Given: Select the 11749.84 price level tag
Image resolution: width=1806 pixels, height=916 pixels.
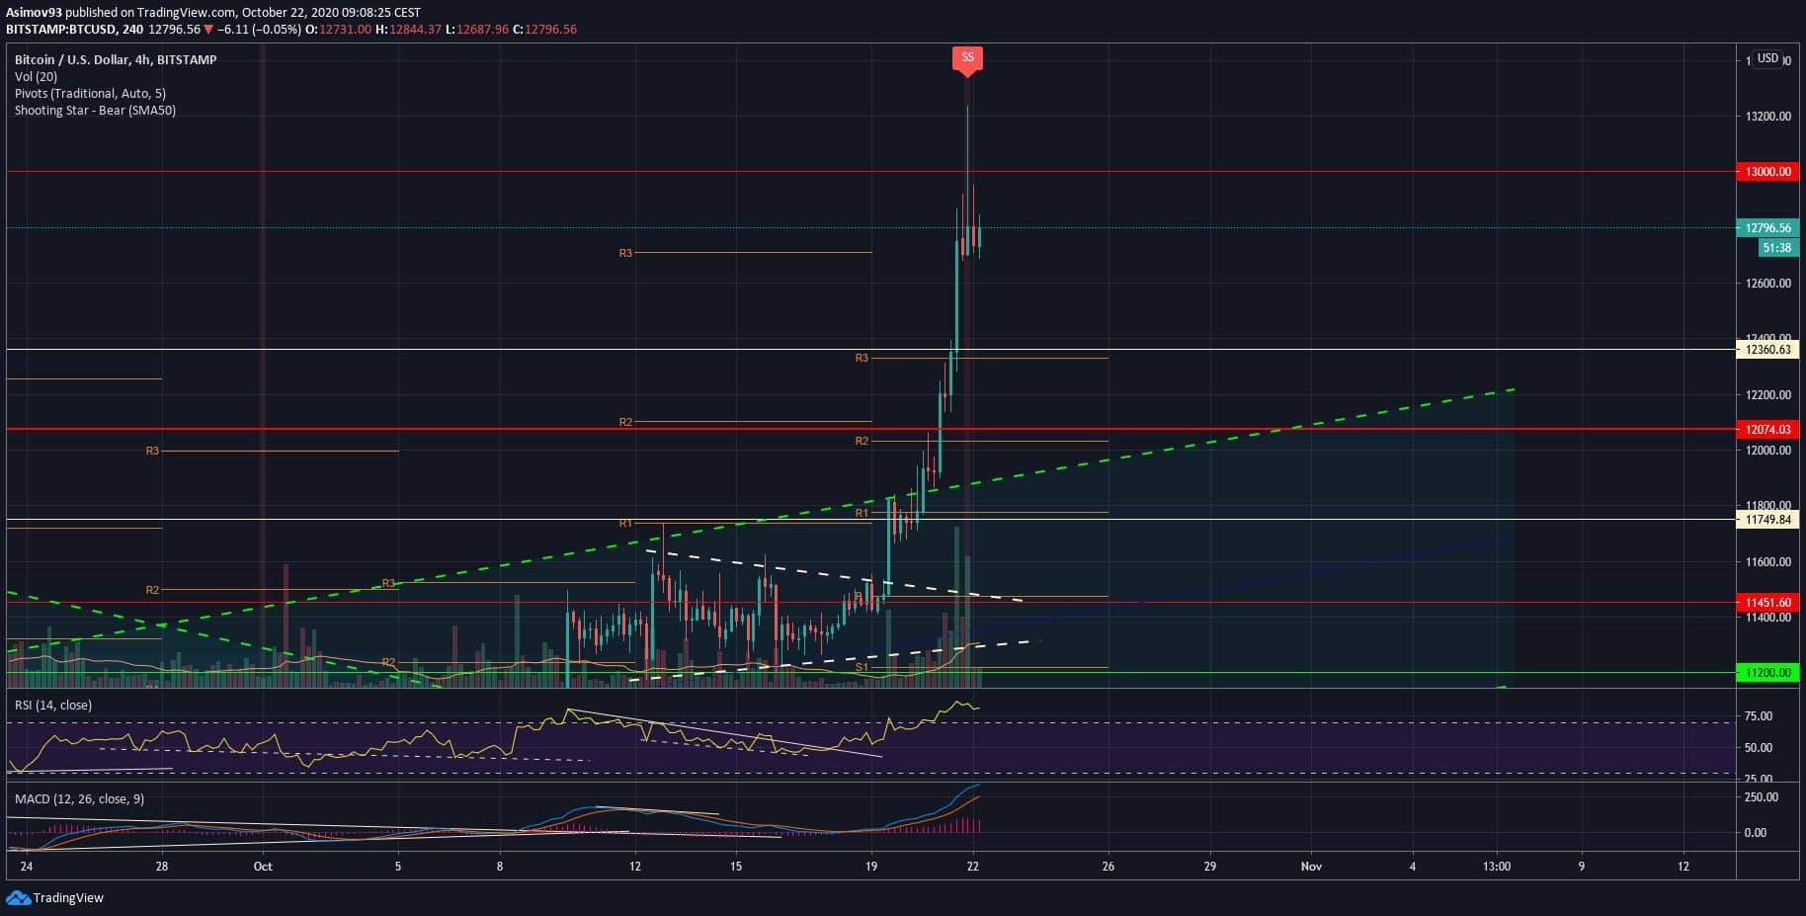Looking at the screenshot, I should tap(1767, 520).
